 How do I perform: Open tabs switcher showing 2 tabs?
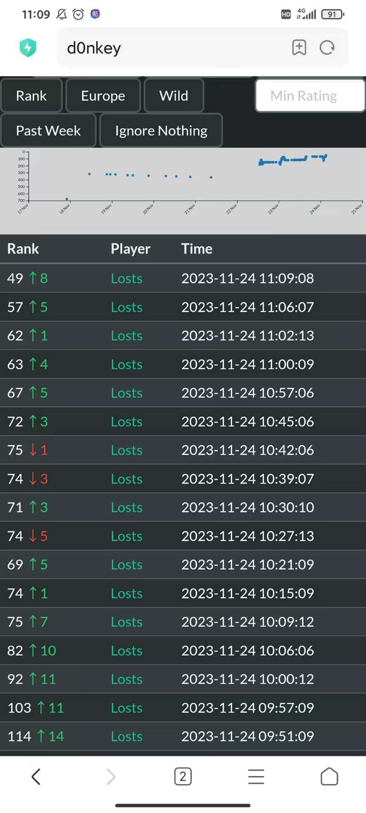[183, 776]
